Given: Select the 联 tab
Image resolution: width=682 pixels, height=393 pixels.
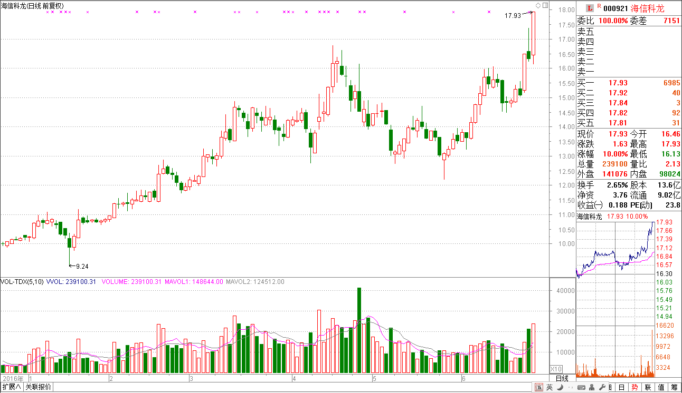Looking at the screenshot, I should (648, 387).
